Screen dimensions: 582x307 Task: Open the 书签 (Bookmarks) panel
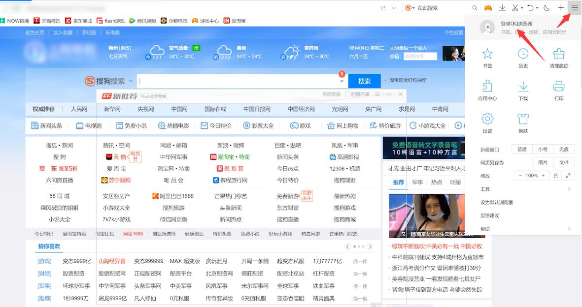tap(487, 56)
